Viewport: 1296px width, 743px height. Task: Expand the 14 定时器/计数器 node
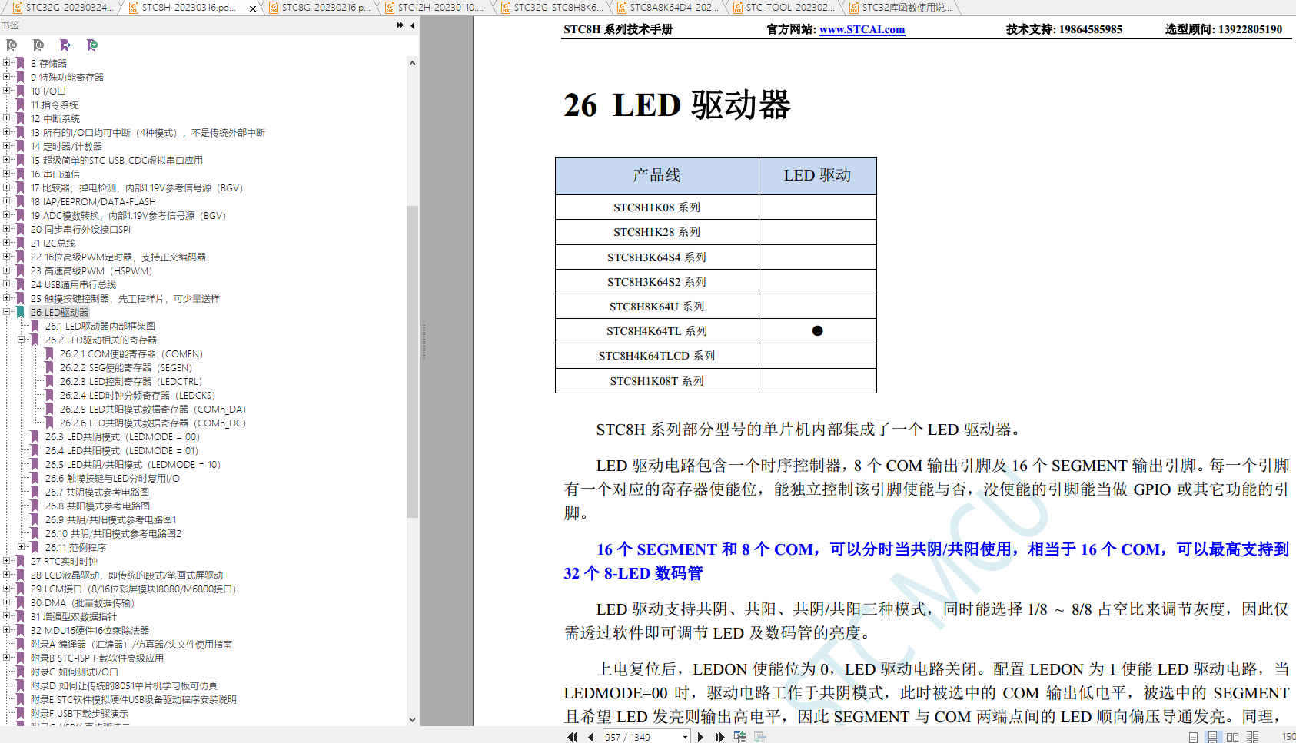coord(7,146)
